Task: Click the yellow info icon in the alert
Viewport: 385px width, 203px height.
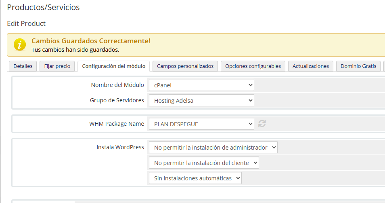Action: click(20, 45)
